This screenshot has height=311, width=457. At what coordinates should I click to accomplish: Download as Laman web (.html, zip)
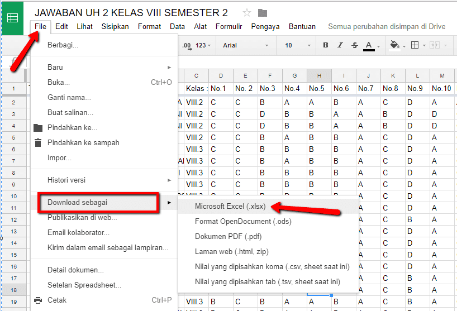[268, 252]
